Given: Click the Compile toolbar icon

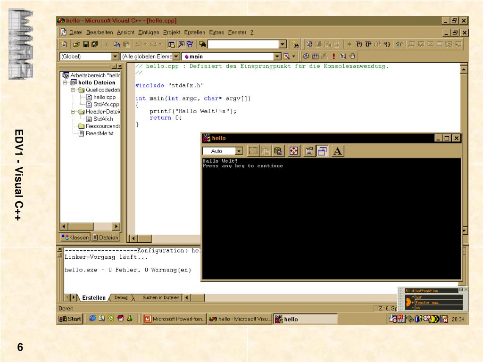Looking at the screenshot, I should [x=306, y=56].
